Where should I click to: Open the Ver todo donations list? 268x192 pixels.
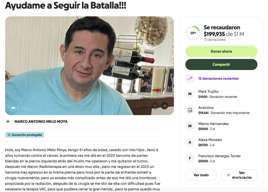201,175
